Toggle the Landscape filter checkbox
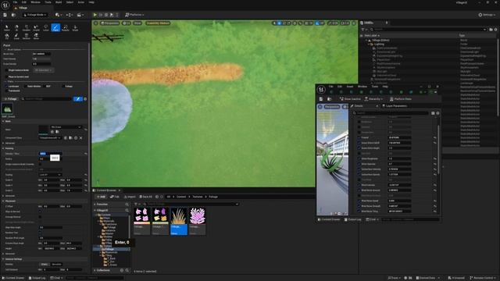500x281 pixels. click(6, 87)
